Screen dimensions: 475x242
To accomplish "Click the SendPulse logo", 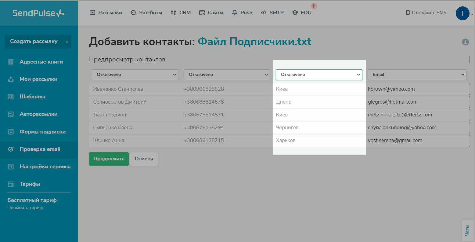I will tap(38, 13).
